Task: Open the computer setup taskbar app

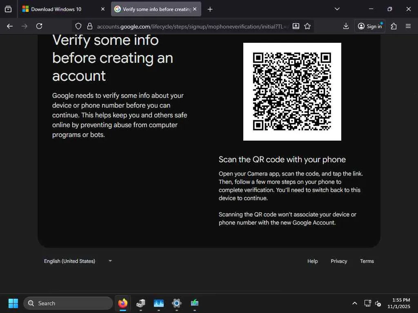Action: [x=141, y=303]
